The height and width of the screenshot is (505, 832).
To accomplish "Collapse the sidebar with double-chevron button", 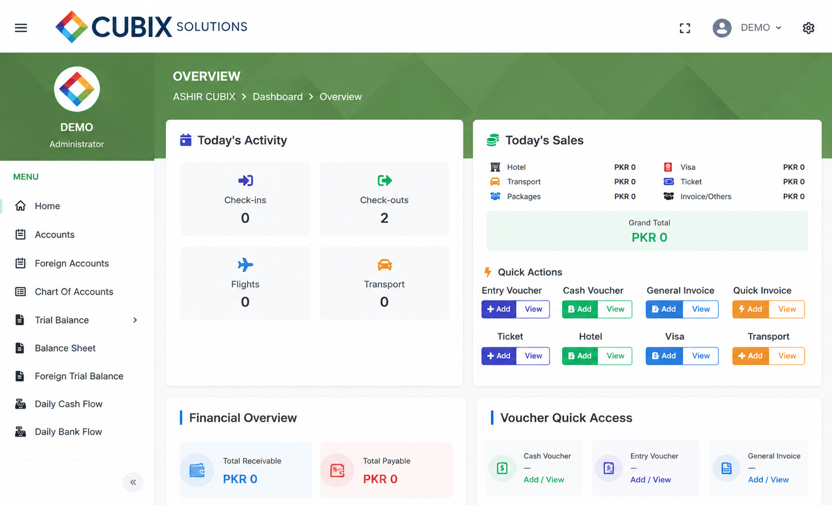I will point(133,482).
